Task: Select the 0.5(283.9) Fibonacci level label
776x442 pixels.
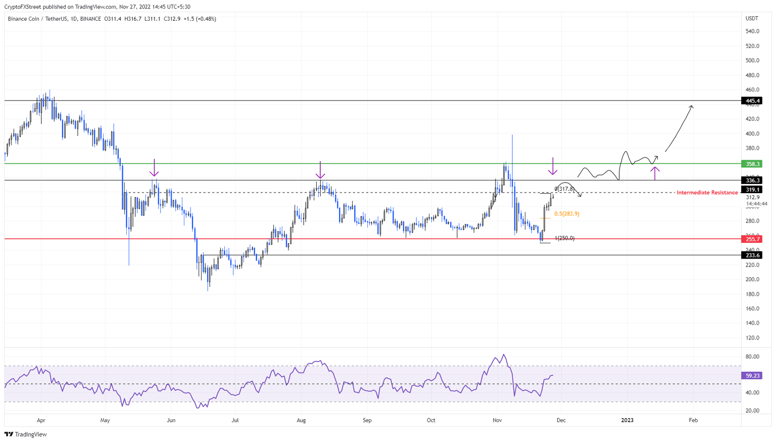Action: tap(566, 214)
